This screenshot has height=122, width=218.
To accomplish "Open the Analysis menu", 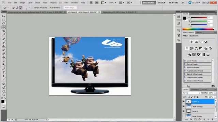I will [53, 3].
